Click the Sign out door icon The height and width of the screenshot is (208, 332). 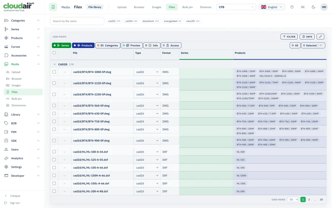pos(6,203)
